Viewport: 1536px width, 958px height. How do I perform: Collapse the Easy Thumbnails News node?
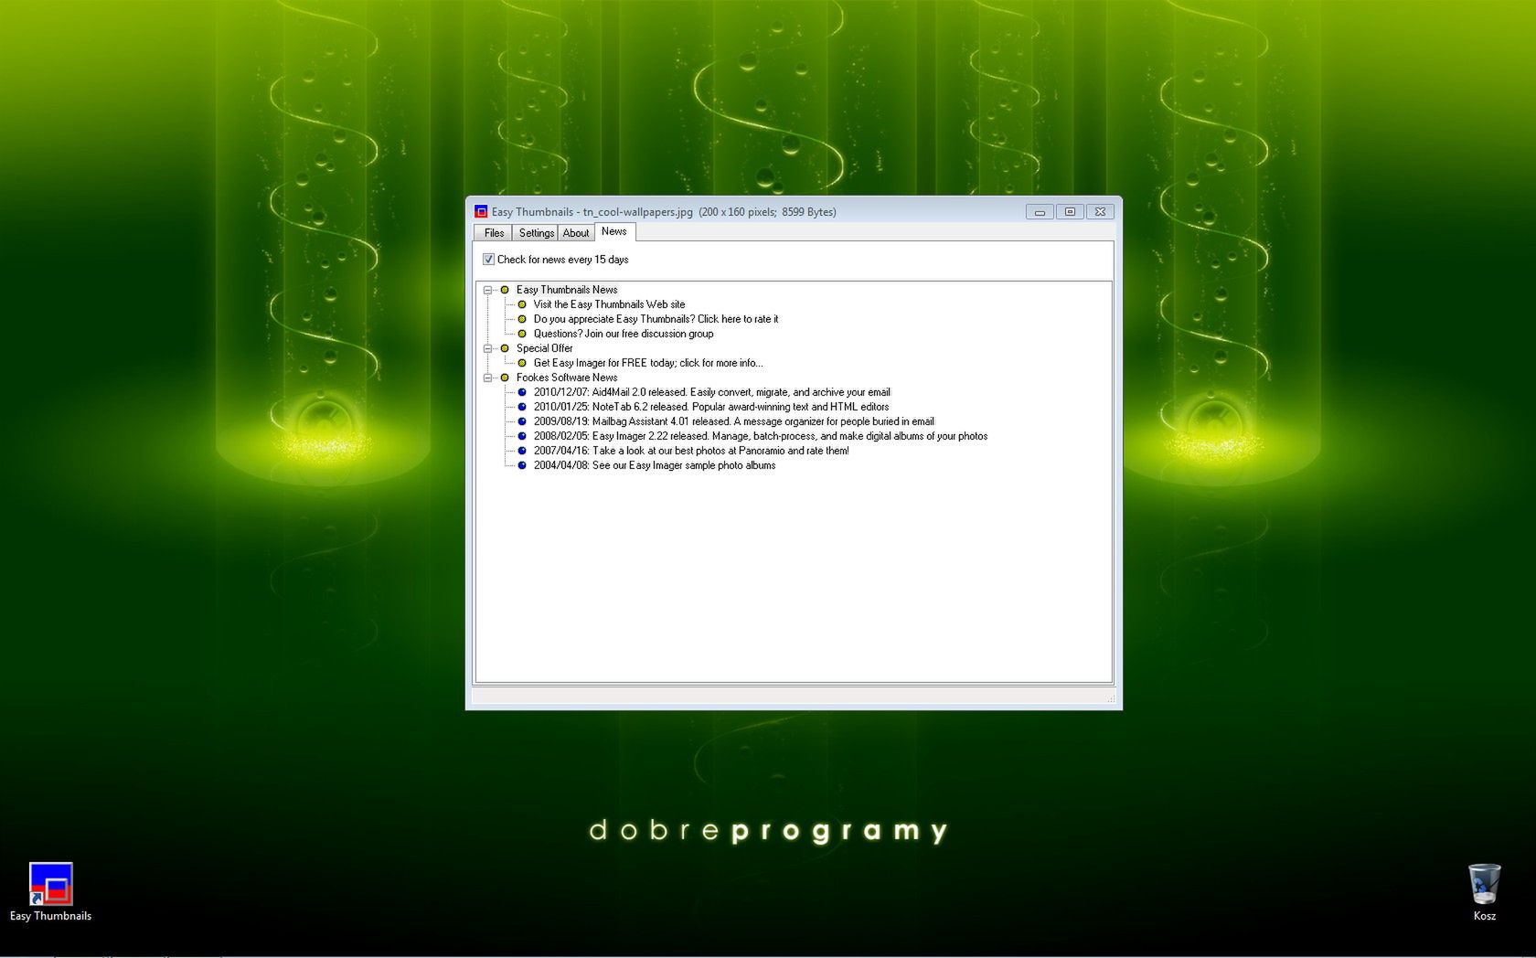(x=488, y=290)
